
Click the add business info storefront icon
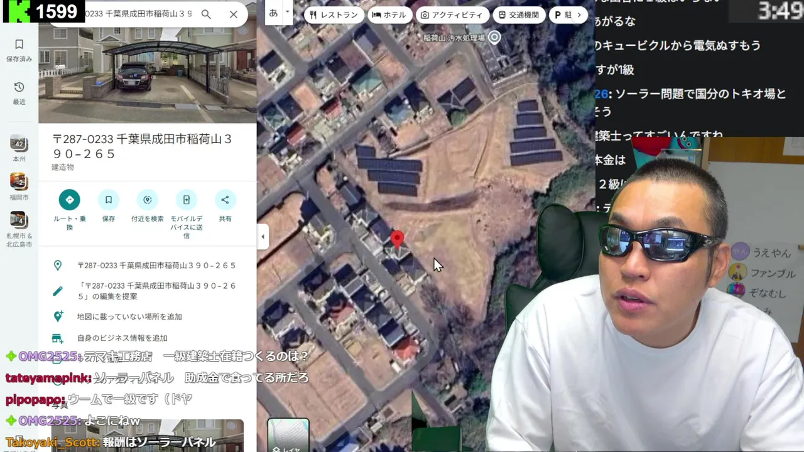click(58, 338)
